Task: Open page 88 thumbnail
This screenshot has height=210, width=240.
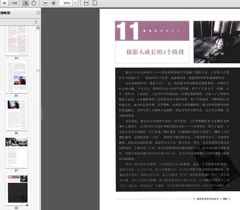Action: coord(16,190)
